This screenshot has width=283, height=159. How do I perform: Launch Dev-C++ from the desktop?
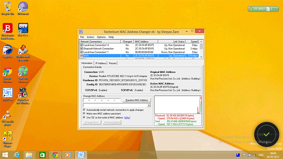23,29
